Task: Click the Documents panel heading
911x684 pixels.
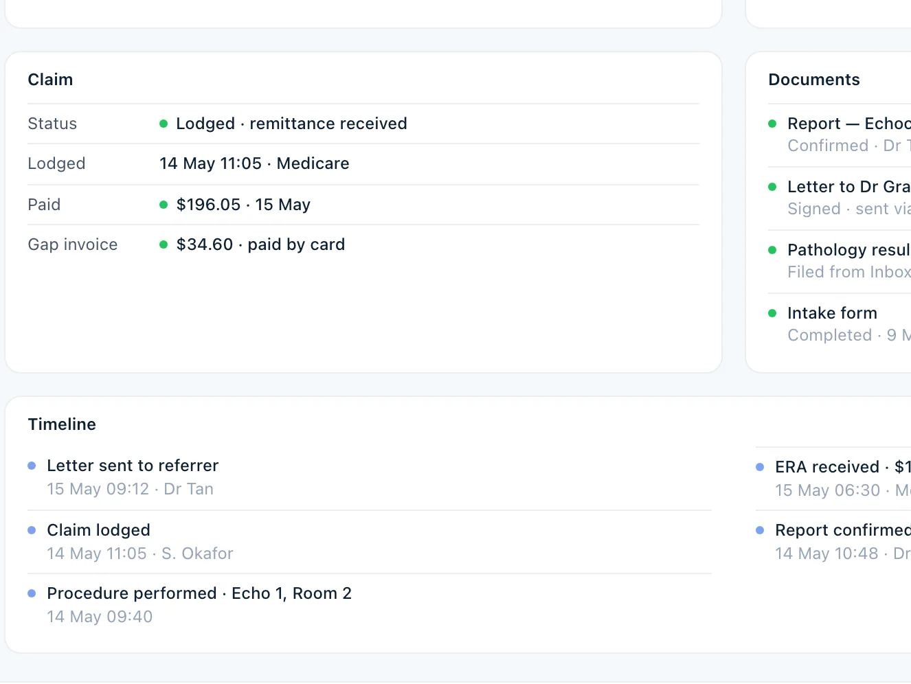Action: click(x=814, y=80)
